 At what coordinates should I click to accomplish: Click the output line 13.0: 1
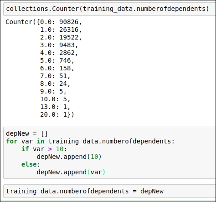point(55,107)
